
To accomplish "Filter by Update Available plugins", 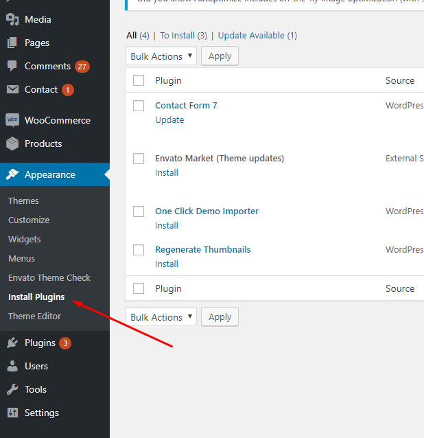I will (x=251, y=36).
